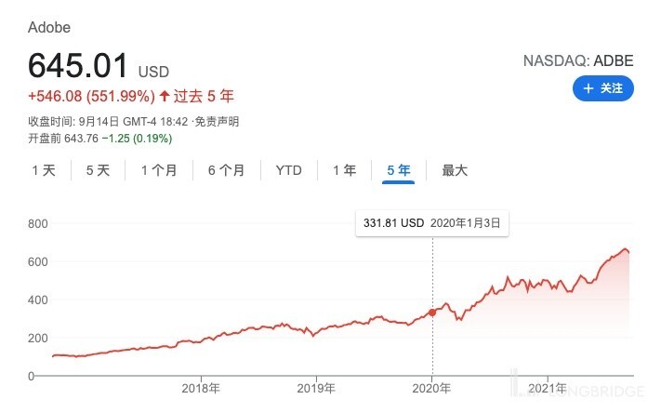Choose the 6个月 range tab
This screenshot has height=413, width=661.
[x=226, y=170]
